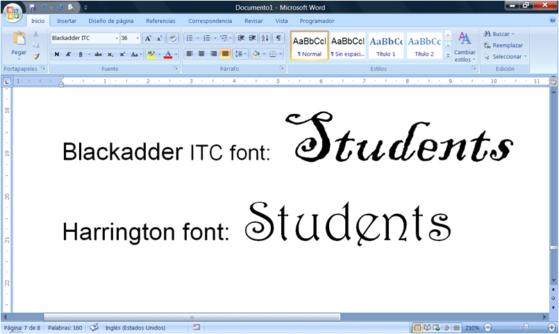Apply strikethrough formatting (abc)
The image size is (559, 334).
98,54
